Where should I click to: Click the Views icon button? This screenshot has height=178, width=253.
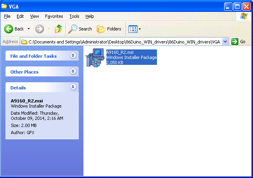[133, 29]
